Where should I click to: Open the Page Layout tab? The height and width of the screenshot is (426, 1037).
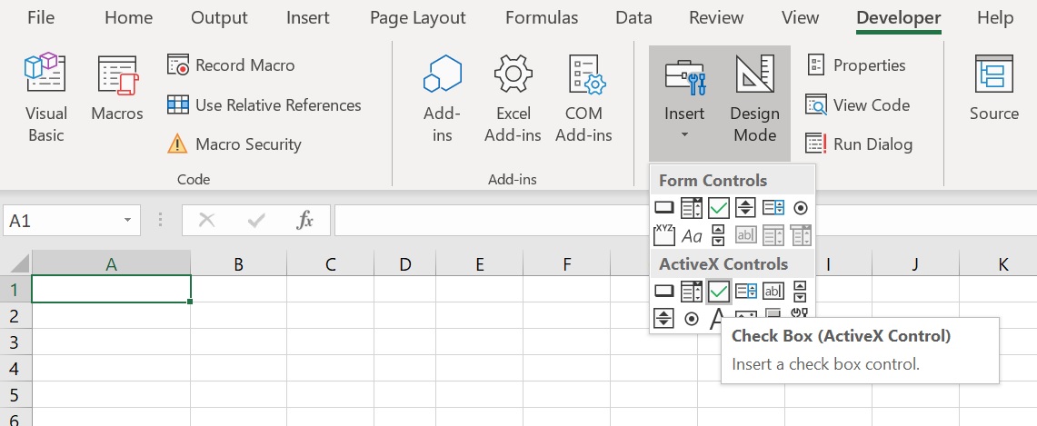(x=418, y=18)
